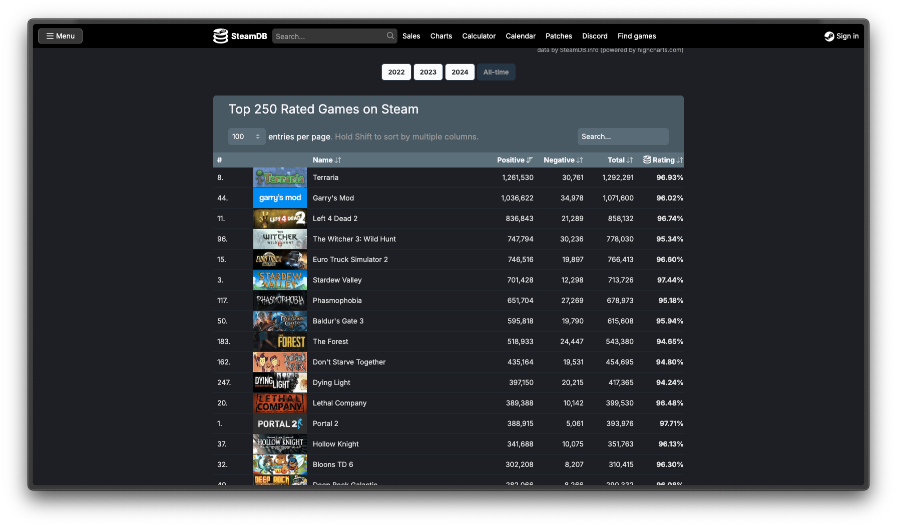Image resolution: width=897 pixels, height=527 pixels.
Task: Open the Lethal Company name link
Action: pos(339,403)
